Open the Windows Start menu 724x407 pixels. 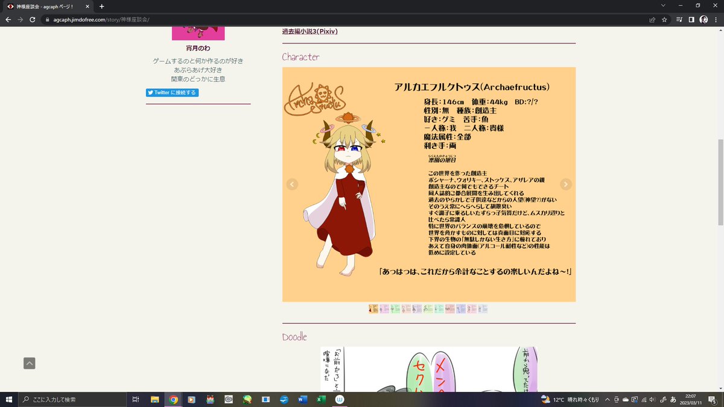pyautogui.click(x=8, y=399)
